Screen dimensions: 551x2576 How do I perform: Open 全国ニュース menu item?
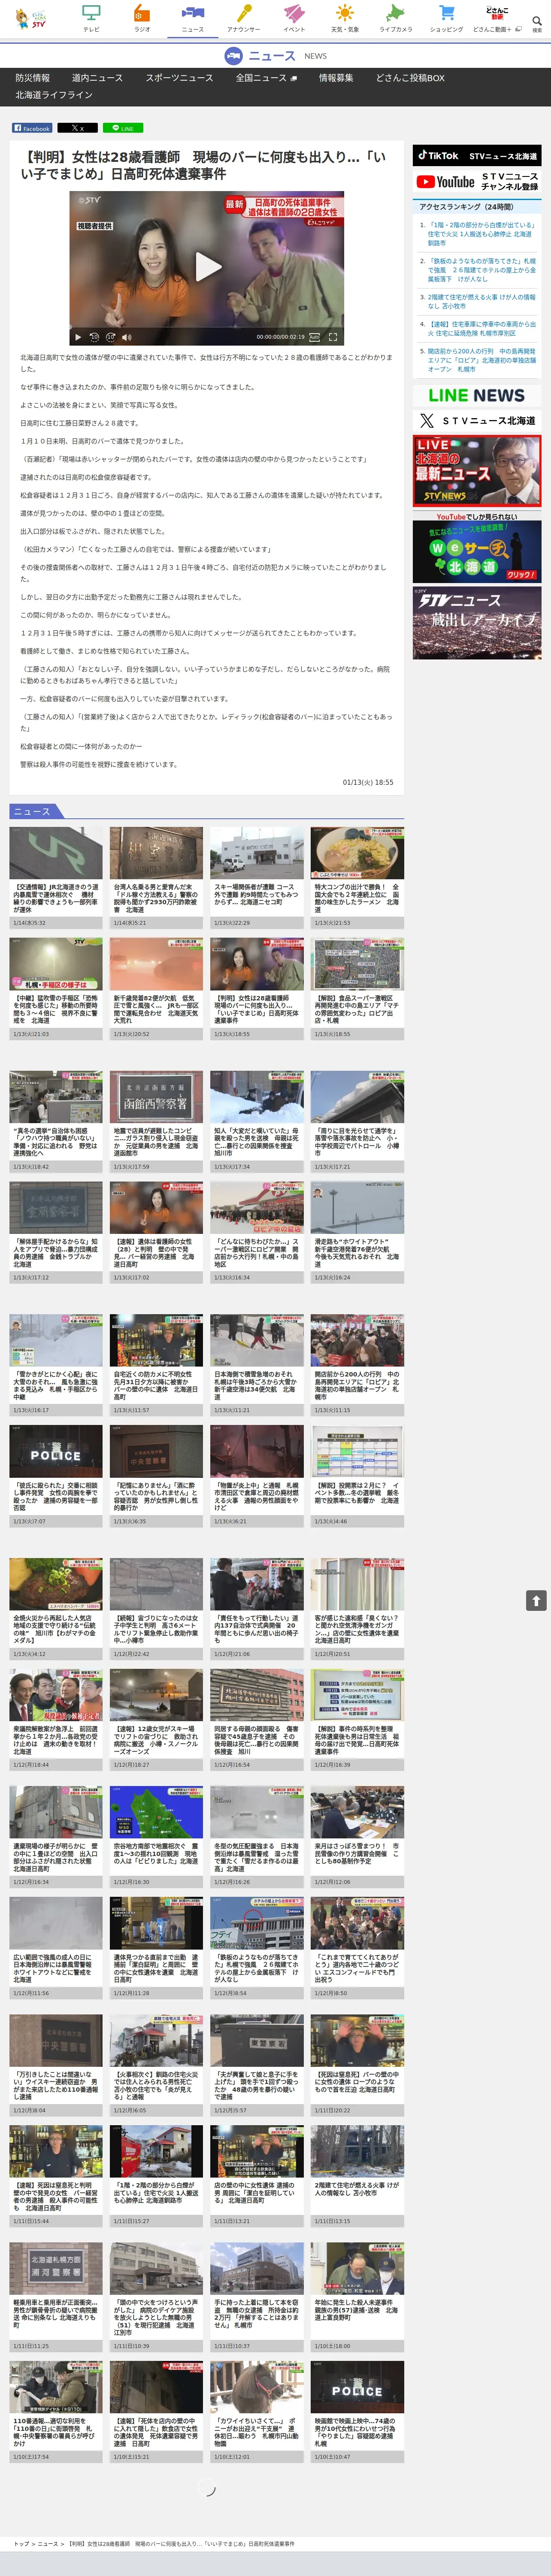click(267, 78)
